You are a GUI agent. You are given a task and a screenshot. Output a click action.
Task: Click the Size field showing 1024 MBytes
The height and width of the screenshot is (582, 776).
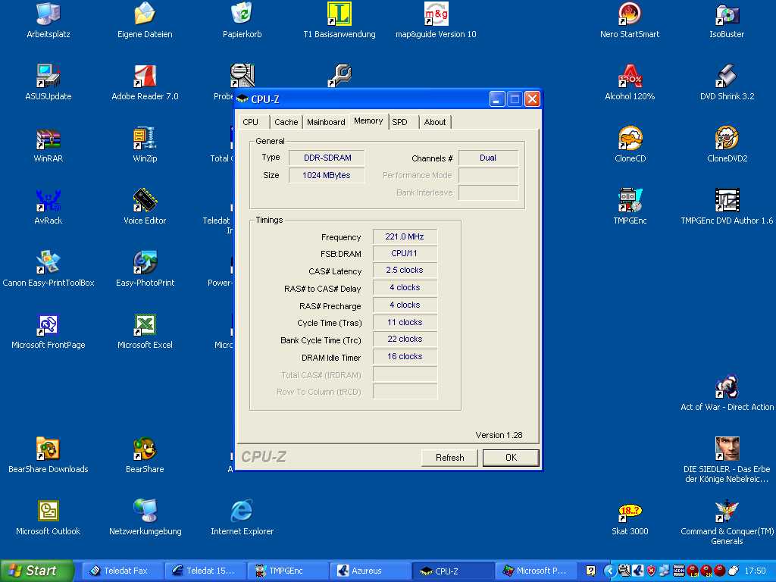point(327,175)
